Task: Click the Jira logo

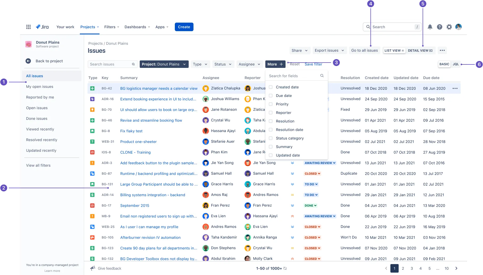Action: (42, 27)
